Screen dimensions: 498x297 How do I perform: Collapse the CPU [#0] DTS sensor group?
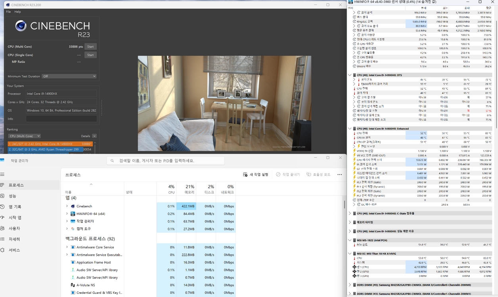click(350, 75)
